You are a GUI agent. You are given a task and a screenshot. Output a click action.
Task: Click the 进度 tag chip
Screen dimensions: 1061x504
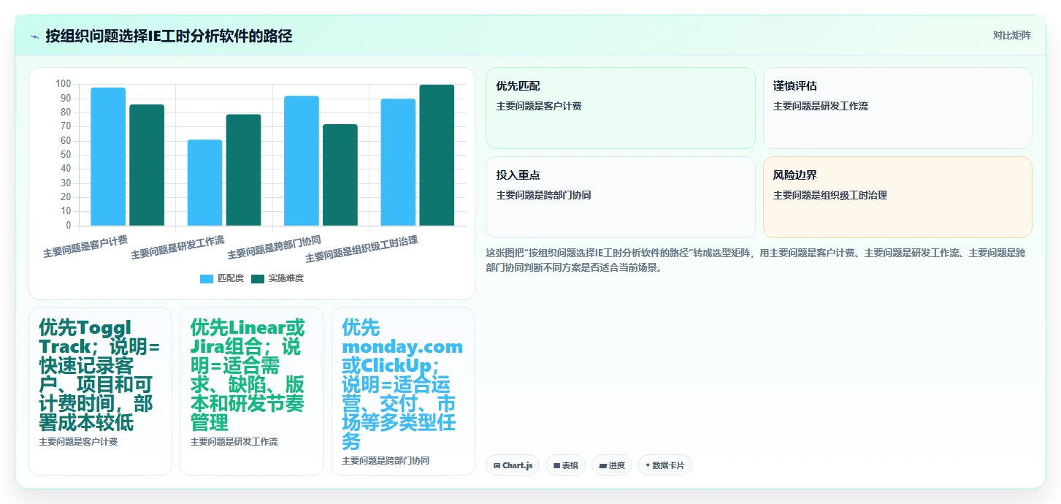(x=612, y=465)
